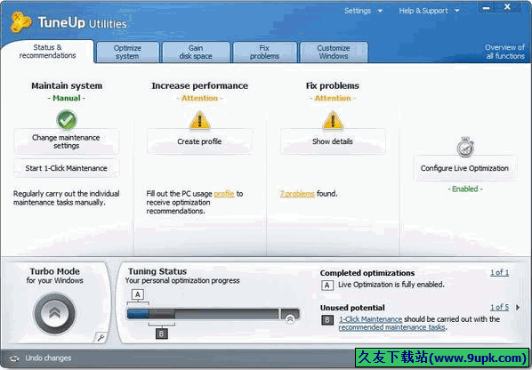The image size is (532, 370).
Task: Open Turbo Mode settings wrench icon
Action: point(101,337)
